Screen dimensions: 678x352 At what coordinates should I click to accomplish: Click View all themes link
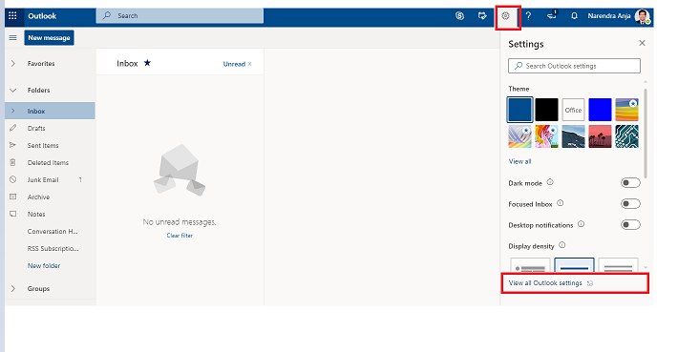click(519, 161)
